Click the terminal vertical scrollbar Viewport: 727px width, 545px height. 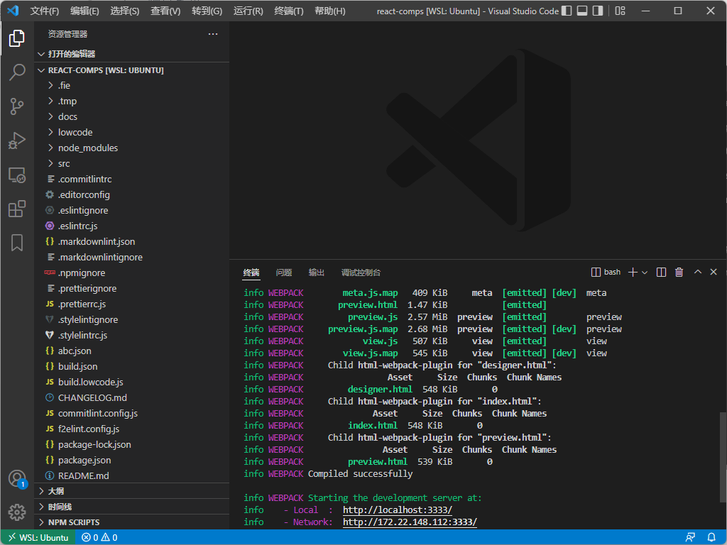[722, 456]
